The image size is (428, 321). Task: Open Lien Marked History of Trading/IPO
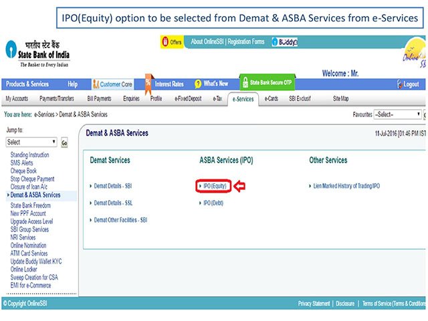point(346,186)
